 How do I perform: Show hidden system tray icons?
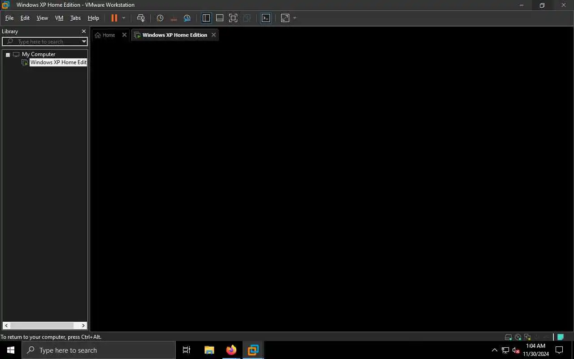[495, 350]
